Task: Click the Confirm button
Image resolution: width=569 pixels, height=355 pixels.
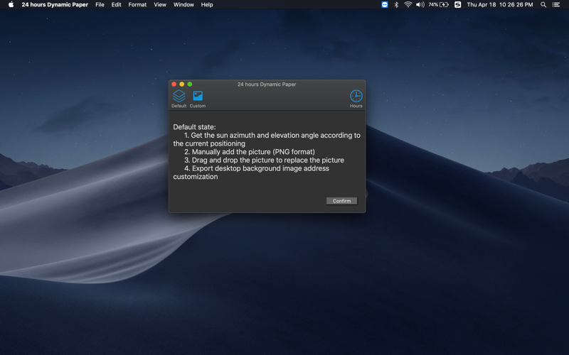Action: pos(342,201)
